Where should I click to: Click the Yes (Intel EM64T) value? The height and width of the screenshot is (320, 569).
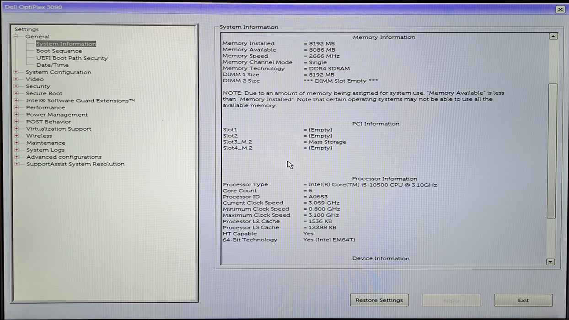point(329,240)
